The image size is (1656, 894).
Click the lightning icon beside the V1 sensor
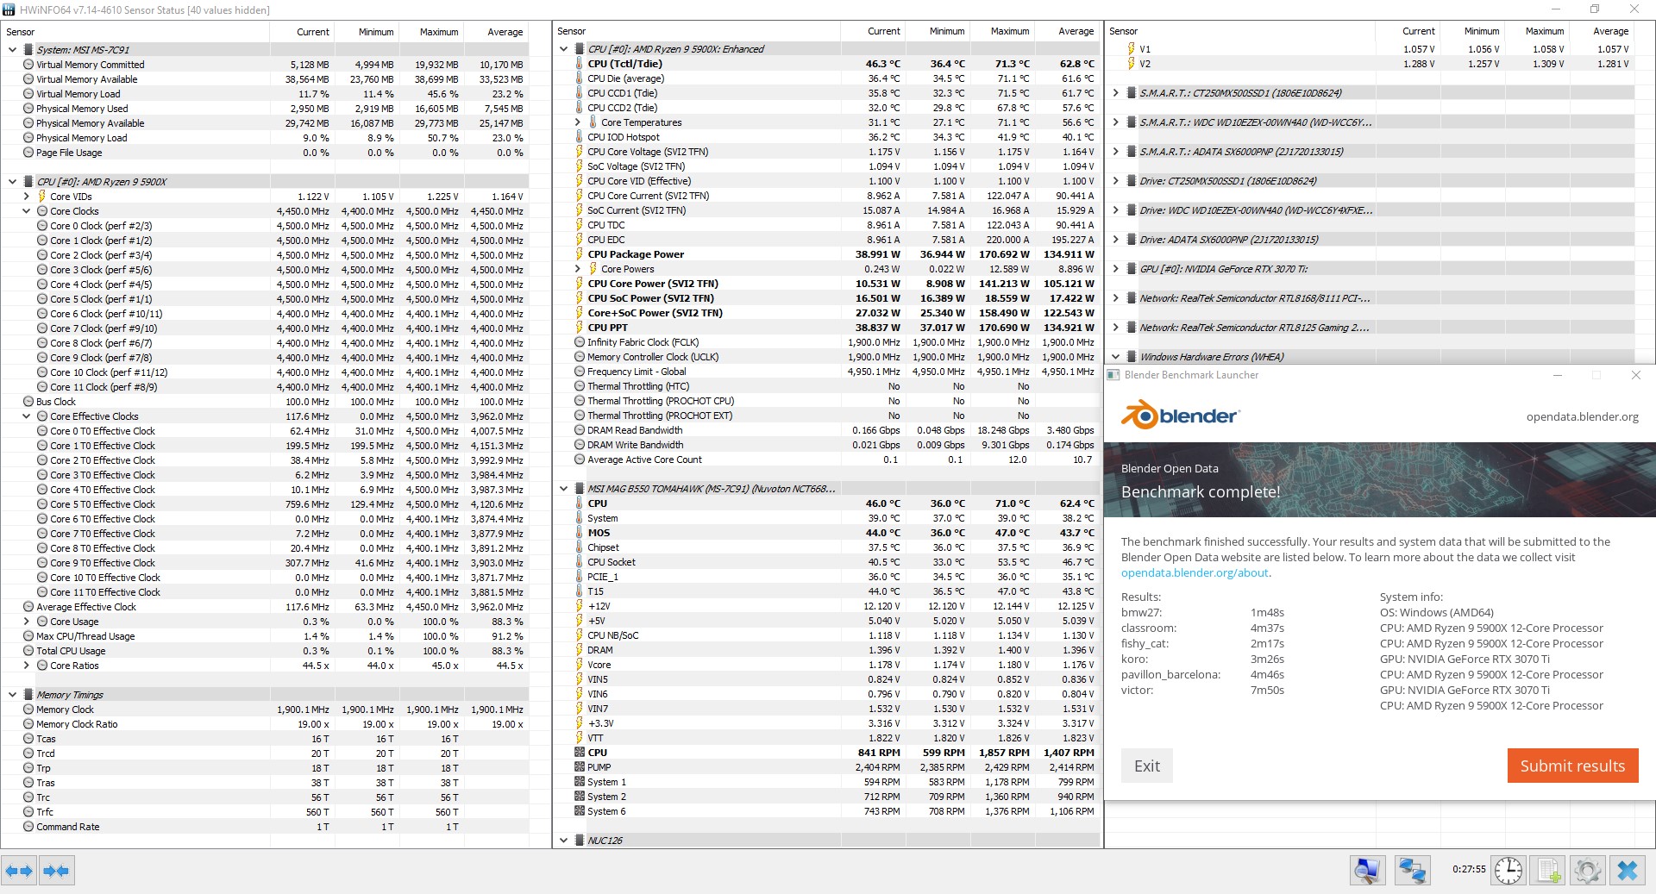coord(1131,49)
